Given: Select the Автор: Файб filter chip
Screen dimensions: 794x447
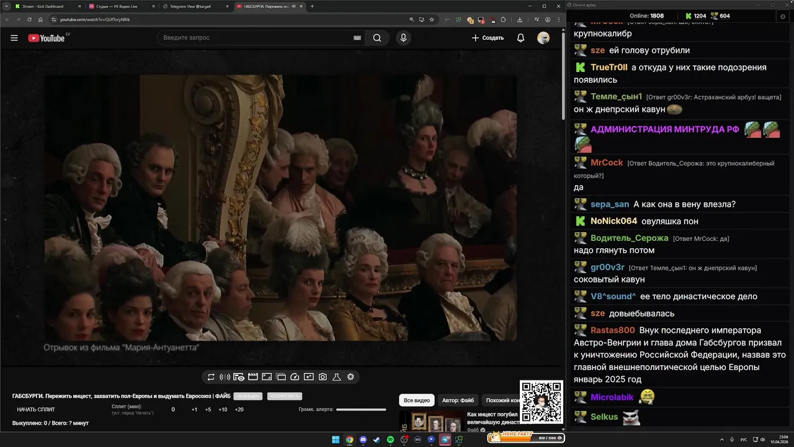Looking at the screenshot, I should click(458, 400).
